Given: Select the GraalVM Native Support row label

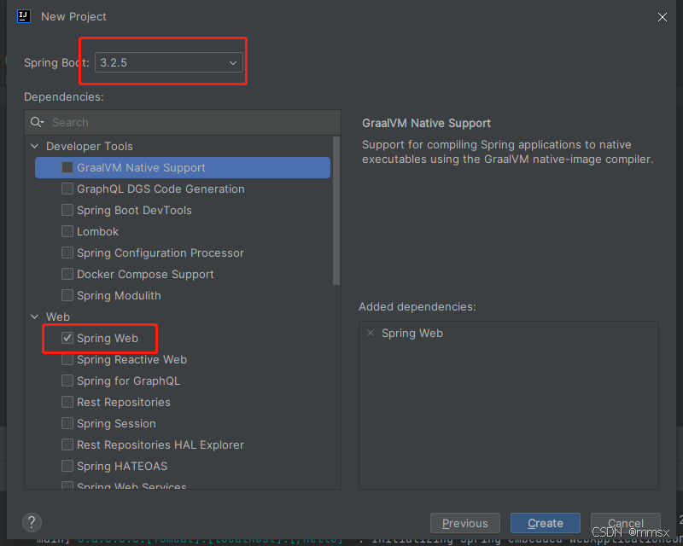Looking at the screenshot, I should point(141,167).
